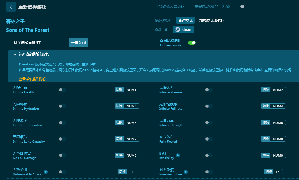This screenshot has height=180, width=299.
Task: Toggle Infinite Strength on
Action: point(209,123)
